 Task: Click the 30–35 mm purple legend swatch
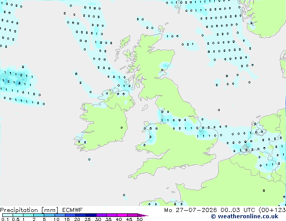[101, 215]
